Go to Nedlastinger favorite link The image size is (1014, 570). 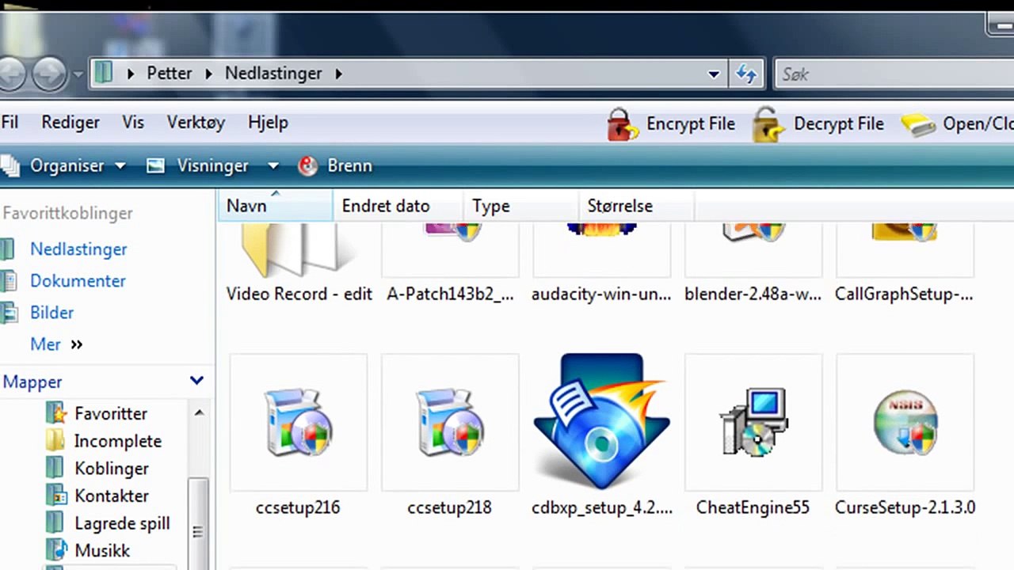pos(78,249)
